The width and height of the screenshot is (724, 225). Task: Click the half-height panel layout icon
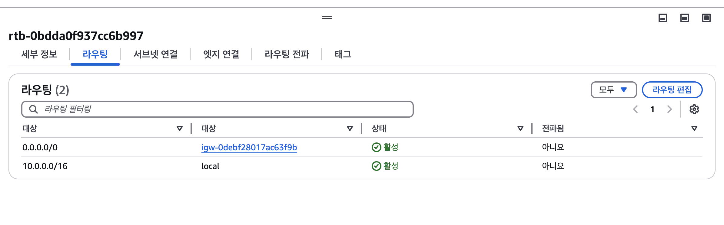(x=685, y=18)
